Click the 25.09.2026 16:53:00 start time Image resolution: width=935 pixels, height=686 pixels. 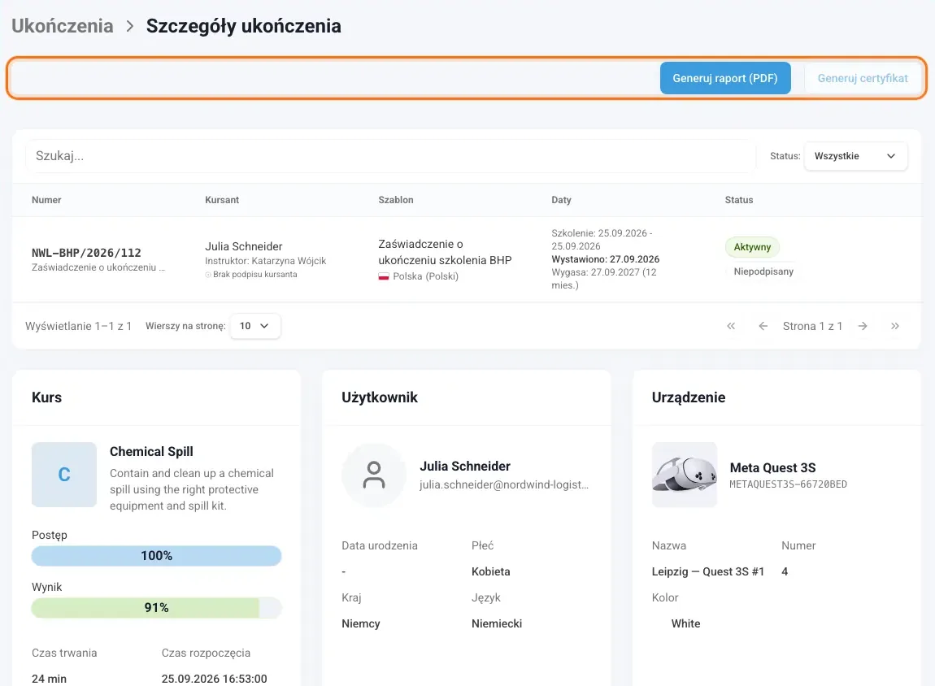[214, 679]
